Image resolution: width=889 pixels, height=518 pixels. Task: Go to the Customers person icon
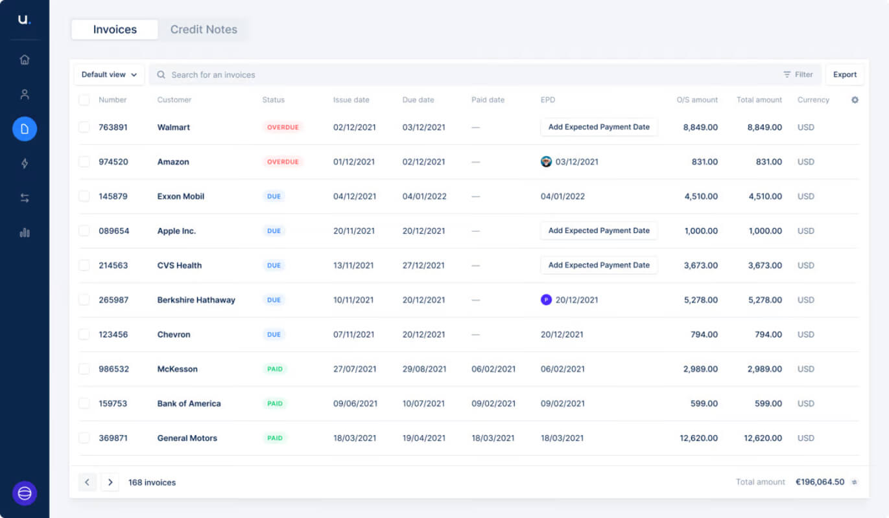point(25,95)
